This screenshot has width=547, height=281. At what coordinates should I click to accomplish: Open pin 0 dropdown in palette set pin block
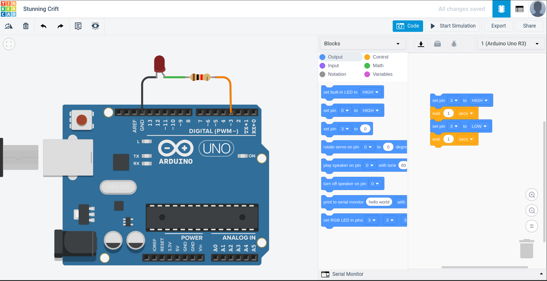click(345, 111)
